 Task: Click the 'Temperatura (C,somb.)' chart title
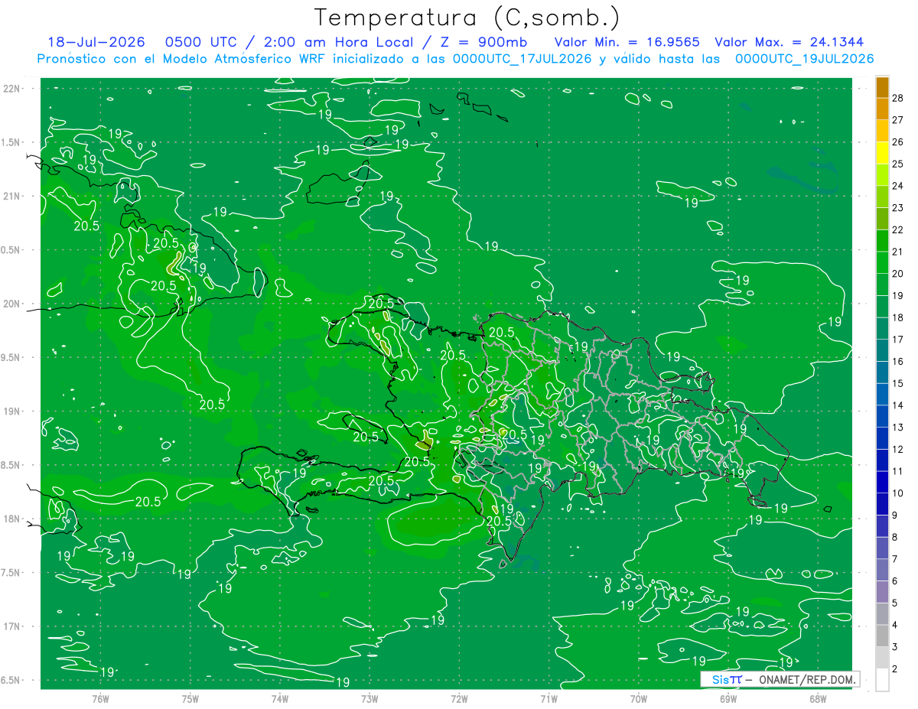[467, 17]
